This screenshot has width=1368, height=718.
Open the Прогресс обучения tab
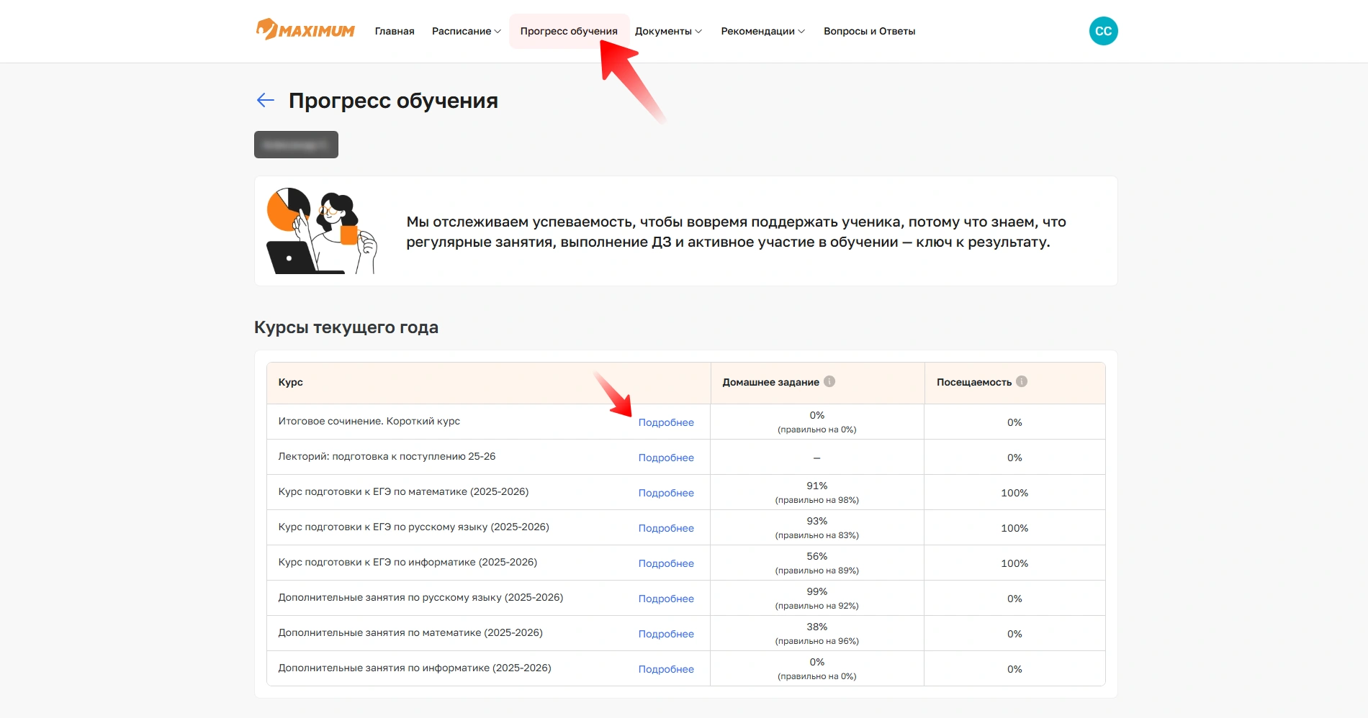coord(568,31)
